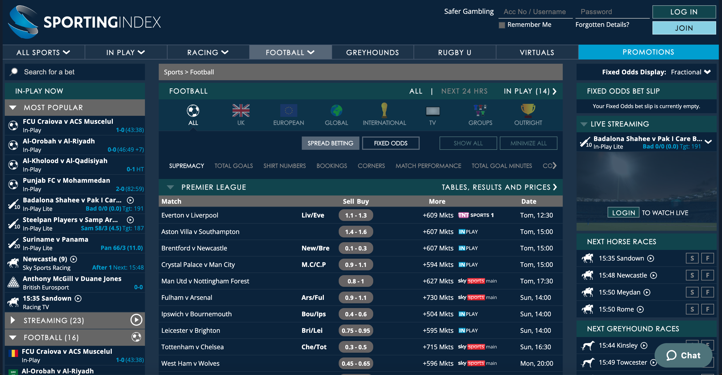Open the Chat widget
Screen dimensions: 722x375
[x=683, y=355]
